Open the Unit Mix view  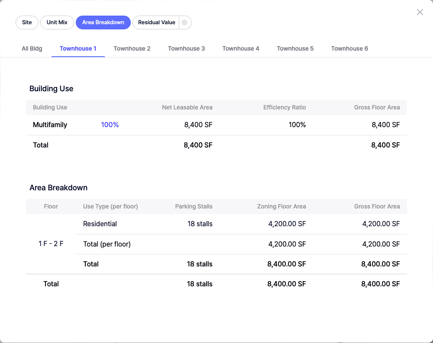pos(57,22)
